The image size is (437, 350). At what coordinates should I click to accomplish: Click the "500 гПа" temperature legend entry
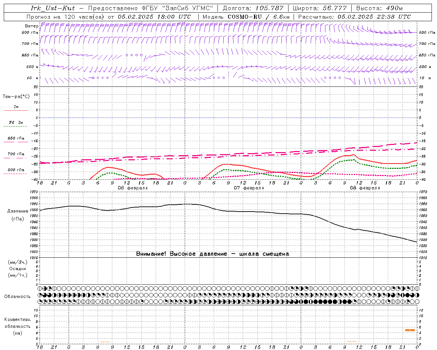[x=16, y=170]
